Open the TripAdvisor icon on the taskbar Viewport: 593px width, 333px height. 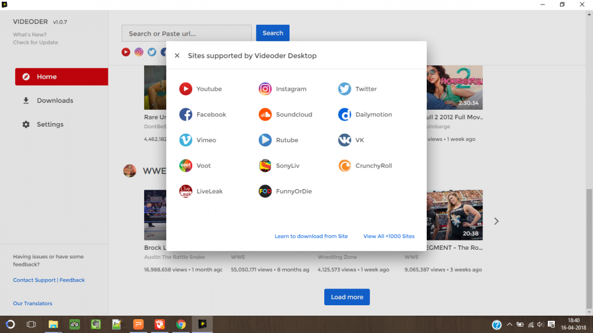75,324
